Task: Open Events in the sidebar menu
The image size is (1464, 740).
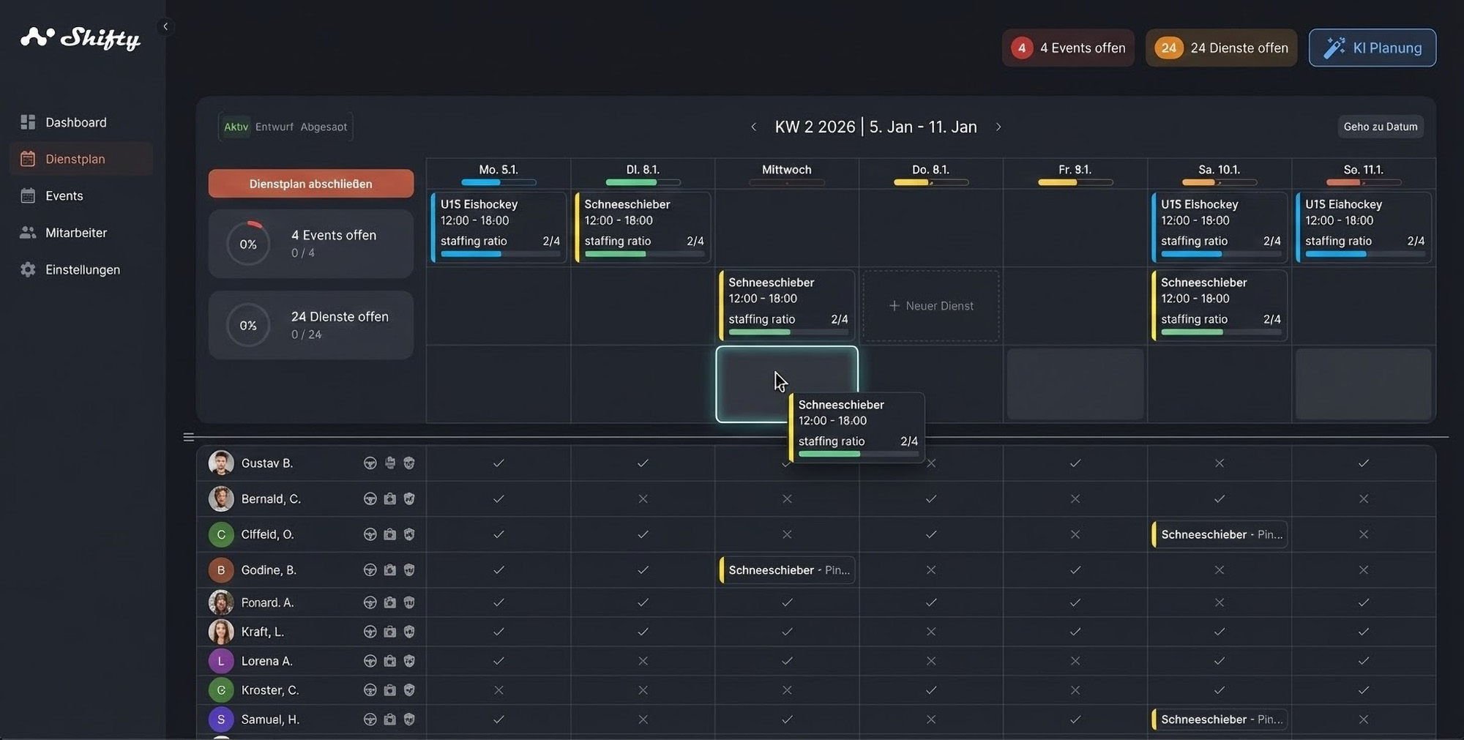Action: [64, 196]
